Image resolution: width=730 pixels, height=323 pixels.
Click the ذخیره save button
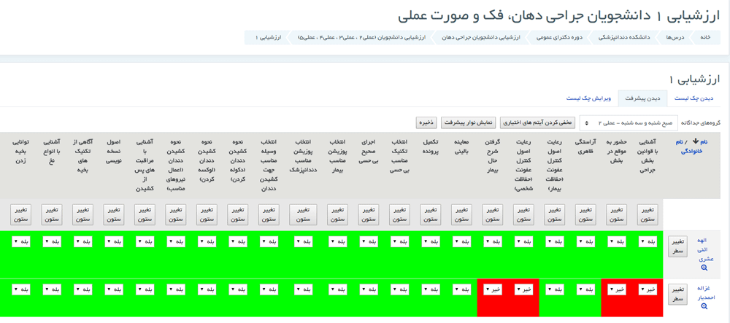coord(426,122)
